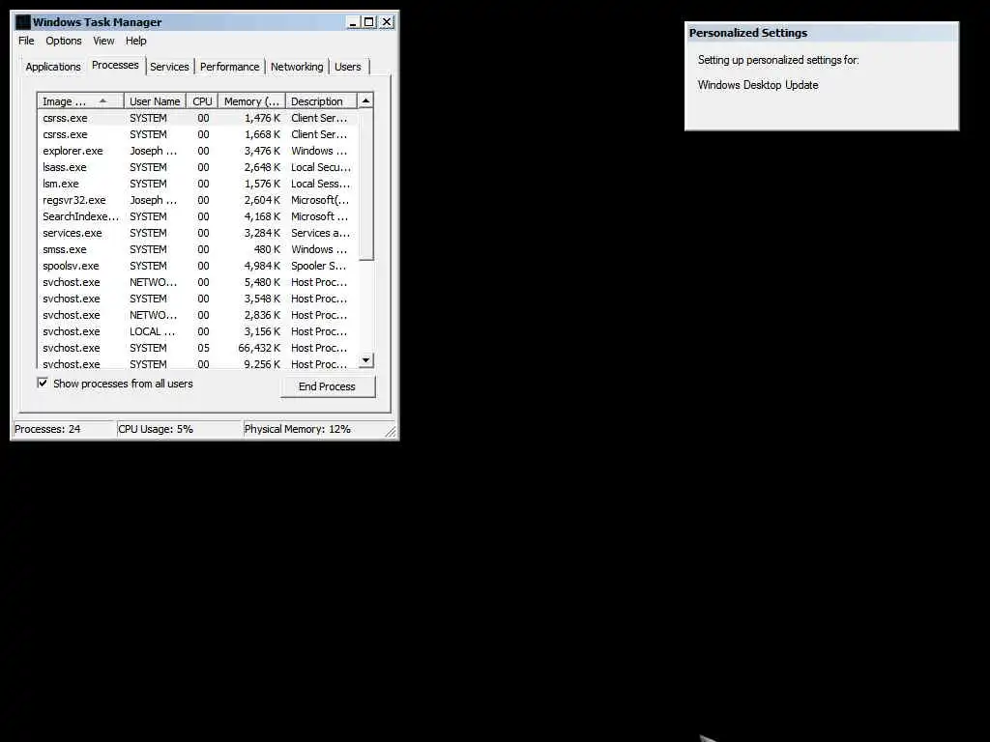Sort by the User Name column header
The height and width of the screenshot is (742, 990).
click(x=155, y=101)
